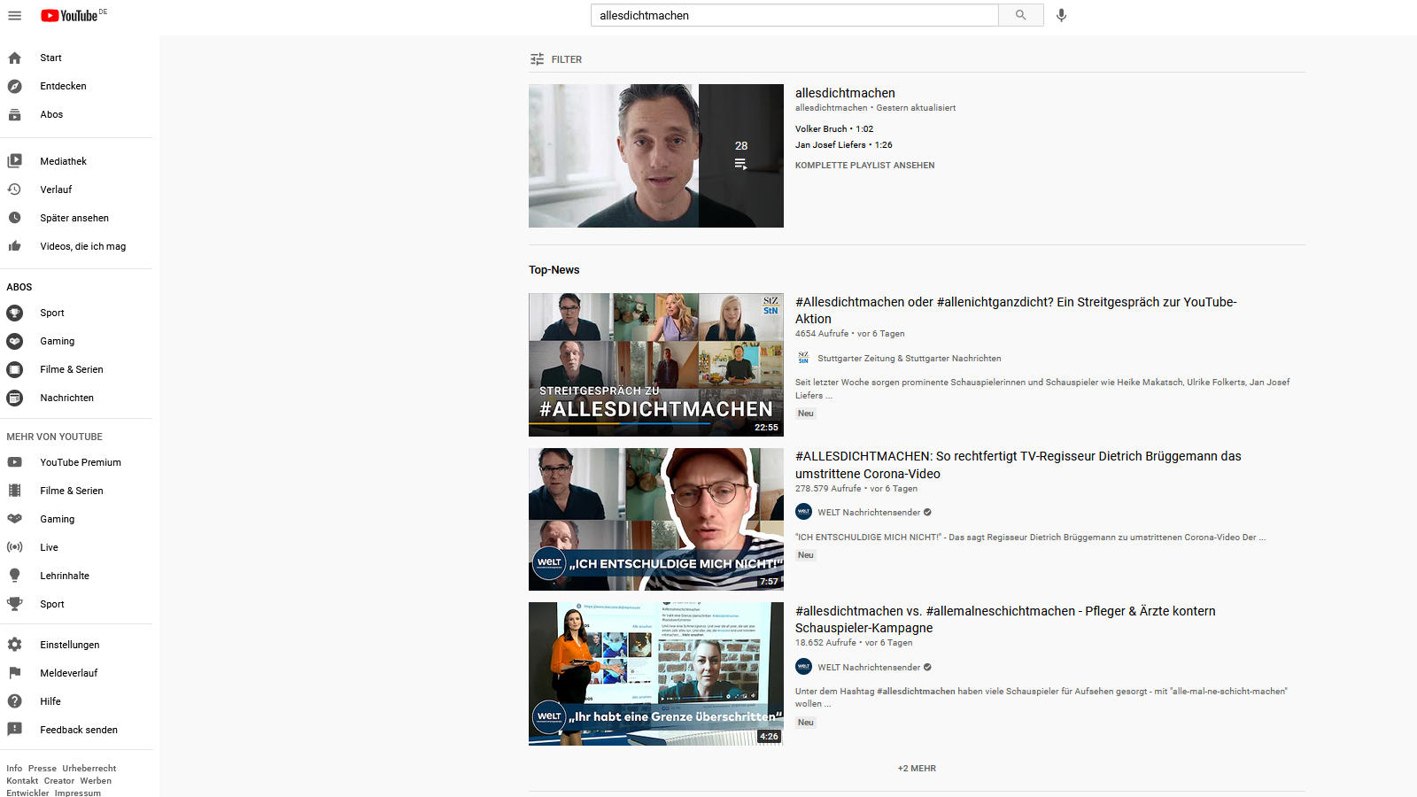Play Volker Bruch 1:02 video
This screenshot has width=1417, height=797.
[x=834, y=129]
